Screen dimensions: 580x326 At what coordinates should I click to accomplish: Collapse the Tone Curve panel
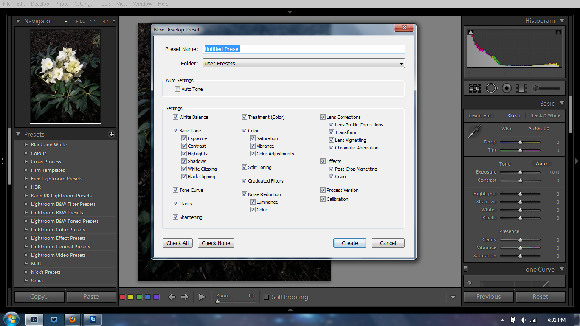562,269
